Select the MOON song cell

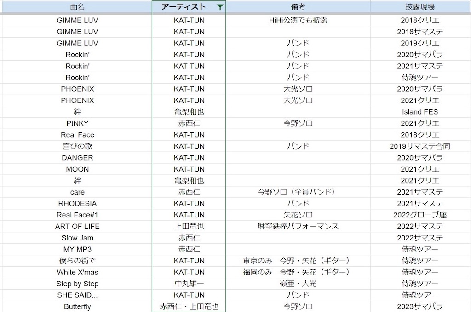click(x=77, y=169)
